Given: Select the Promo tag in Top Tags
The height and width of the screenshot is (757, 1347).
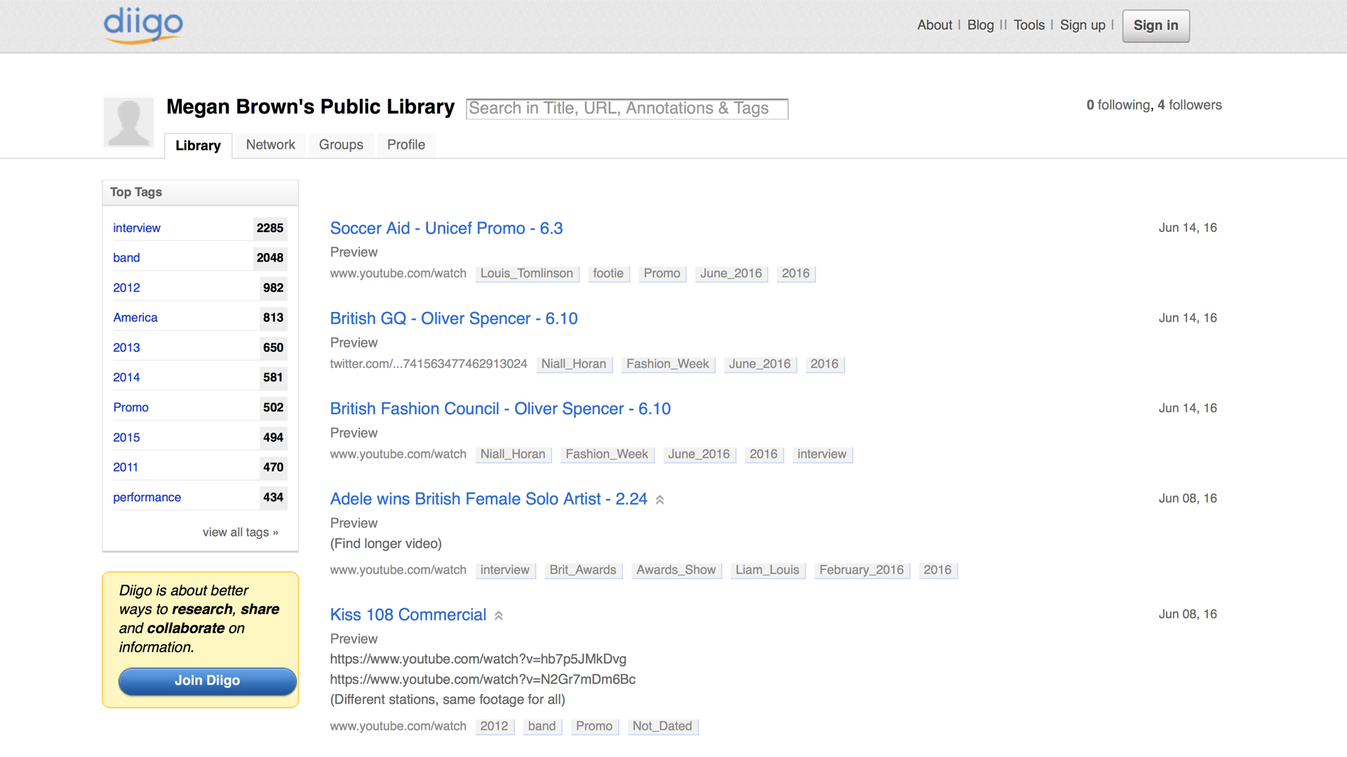Looking at the screenshot, I should pyautogui.click(x=130, y=407).
